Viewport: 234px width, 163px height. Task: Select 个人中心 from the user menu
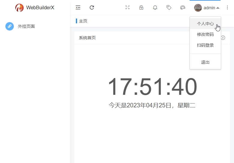click(205, 24)
